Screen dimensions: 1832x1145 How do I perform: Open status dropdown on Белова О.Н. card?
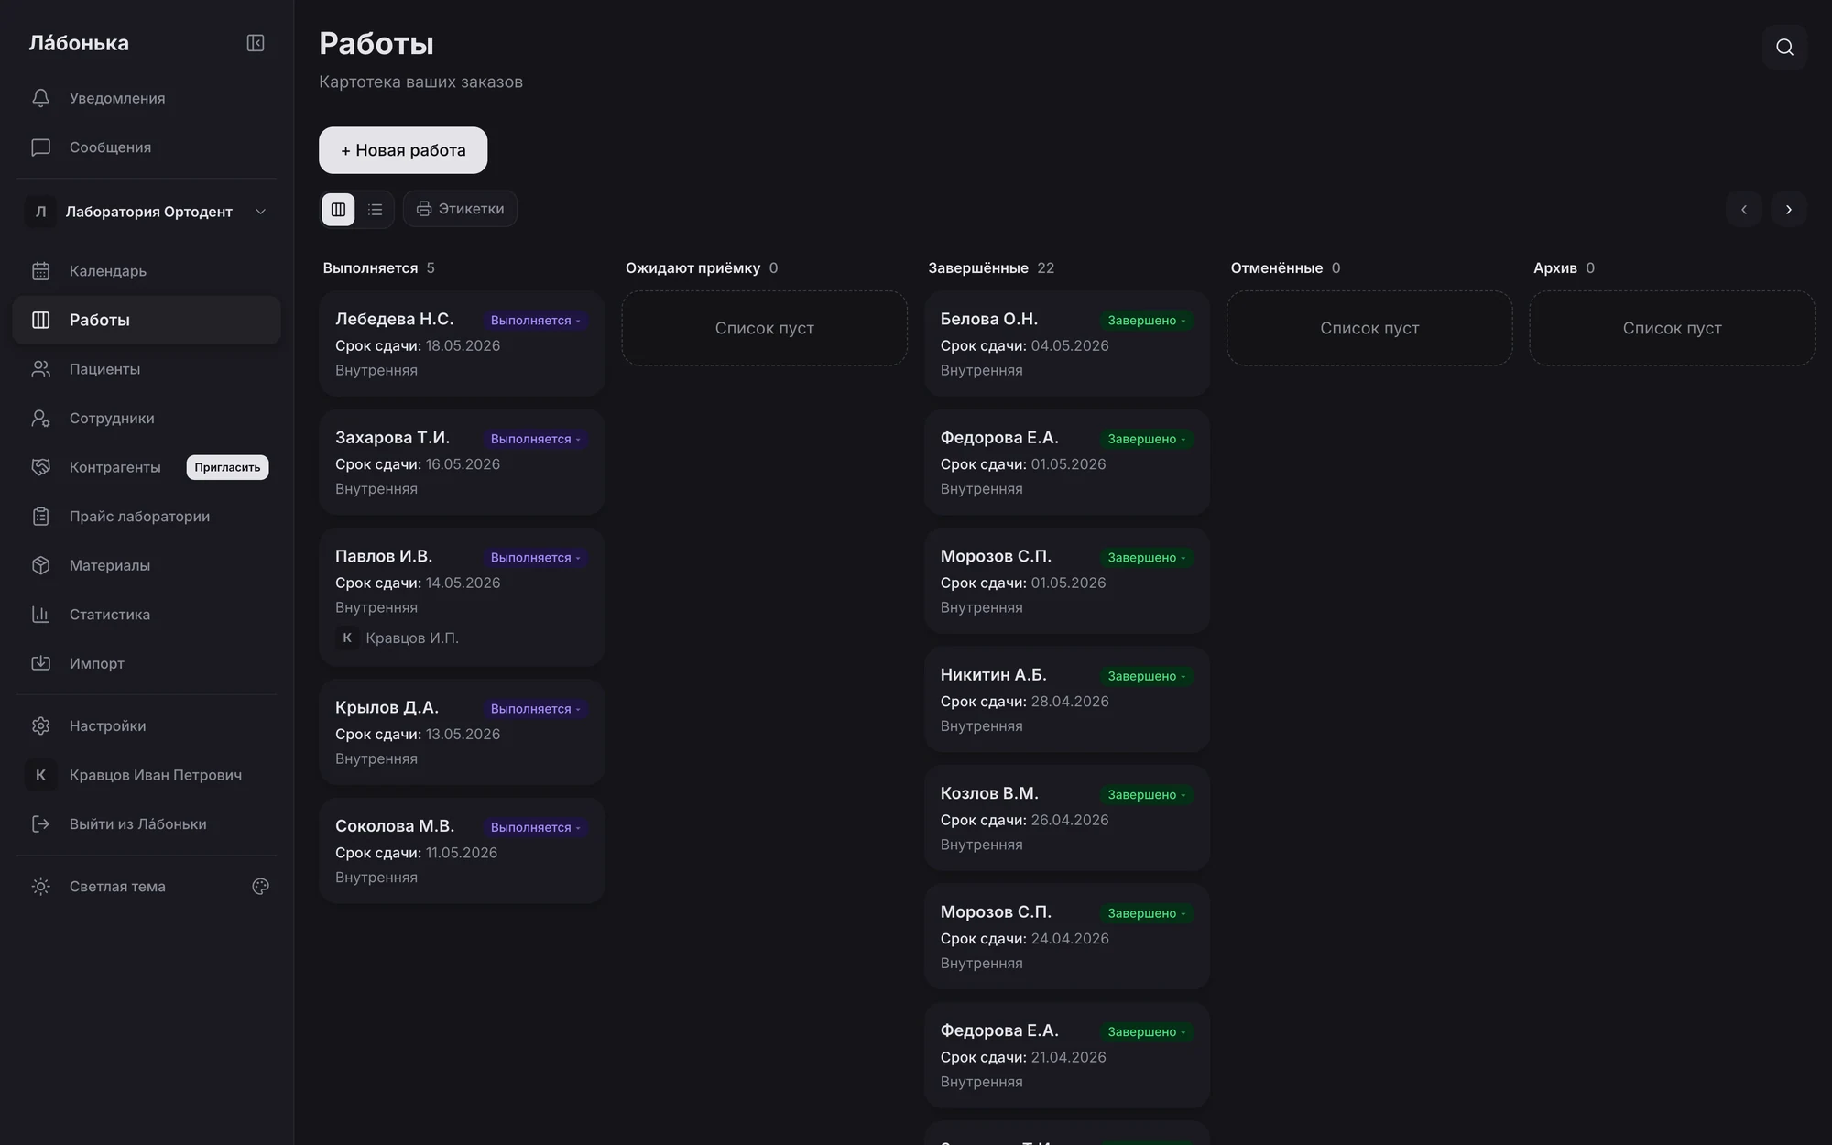click(1147, 321)
